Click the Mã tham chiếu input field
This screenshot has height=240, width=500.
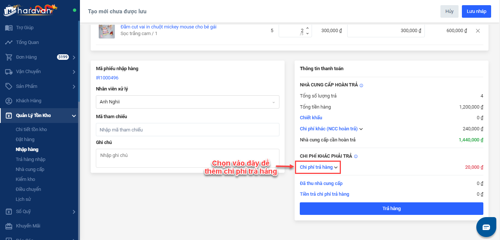(187, 130)
